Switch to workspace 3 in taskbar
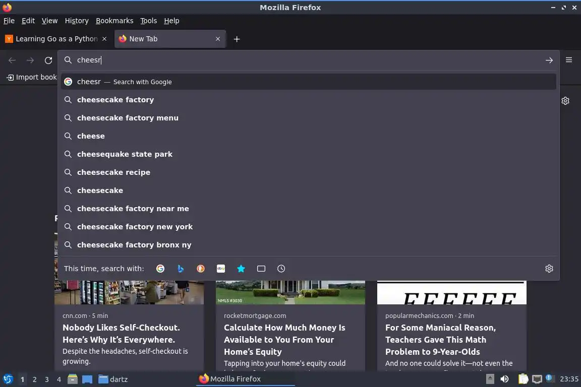 [x=47, y=379]
